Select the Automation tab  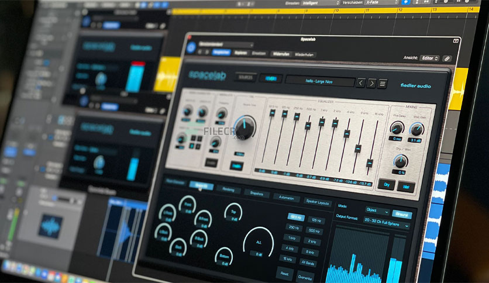[x=286, y=198]
